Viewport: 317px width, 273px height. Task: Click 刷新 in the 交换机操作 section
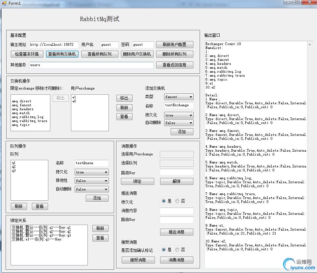click(124, 108)
